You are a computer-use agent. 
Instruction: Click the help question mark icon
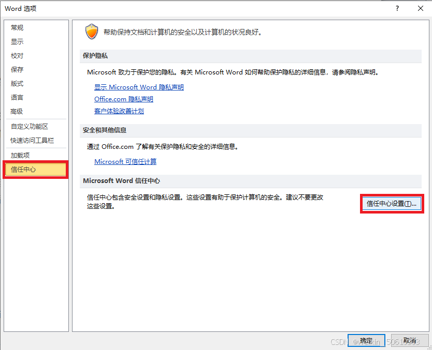coord(397,8)
